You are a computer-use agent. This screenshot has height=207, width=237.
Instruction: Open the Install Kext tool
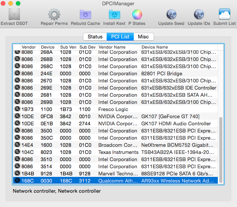click(115, 15)
